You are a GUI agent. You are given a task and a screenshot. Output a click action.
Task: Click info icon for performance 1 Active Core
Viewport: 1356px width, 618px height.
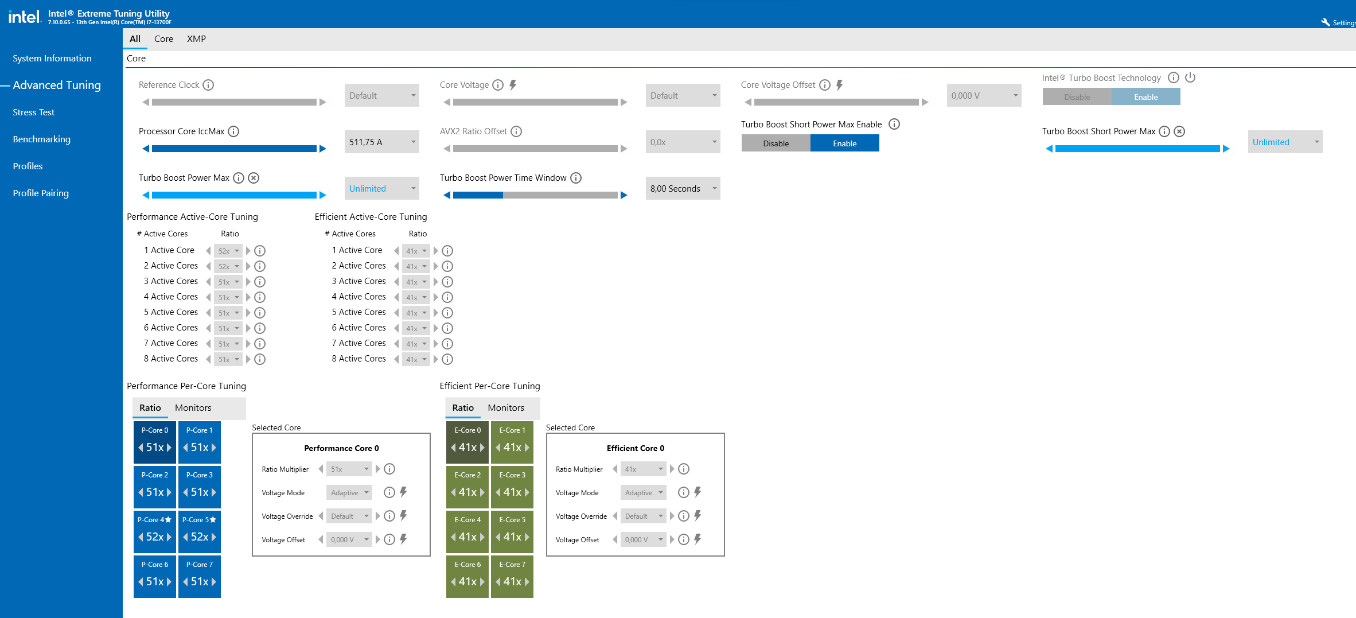point(260,251)
